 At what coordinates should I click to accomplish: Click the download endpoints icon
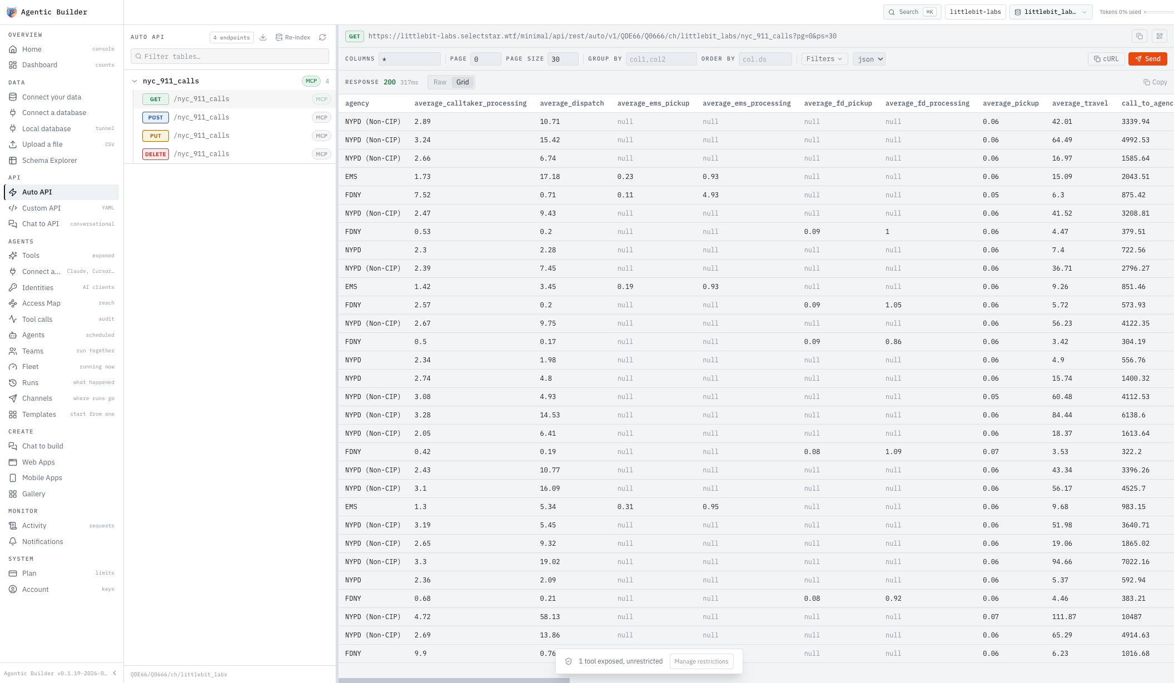coord(263,37)
